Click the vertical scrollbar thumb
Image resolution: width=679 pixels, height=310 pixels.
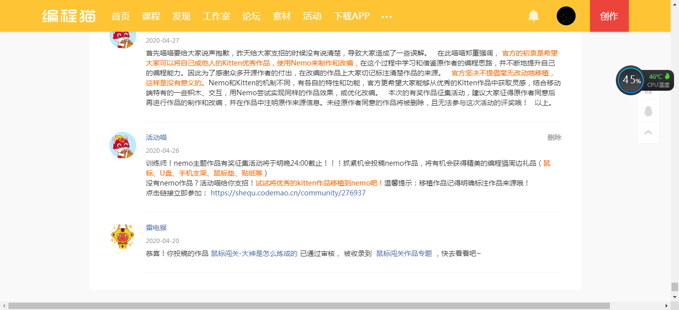(675, 287)
